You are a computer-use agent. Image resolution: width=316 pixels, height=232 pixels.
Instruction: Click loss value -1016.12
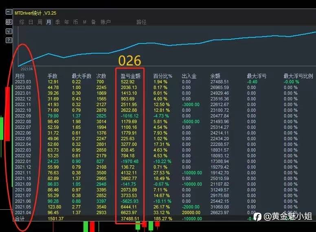129,116
